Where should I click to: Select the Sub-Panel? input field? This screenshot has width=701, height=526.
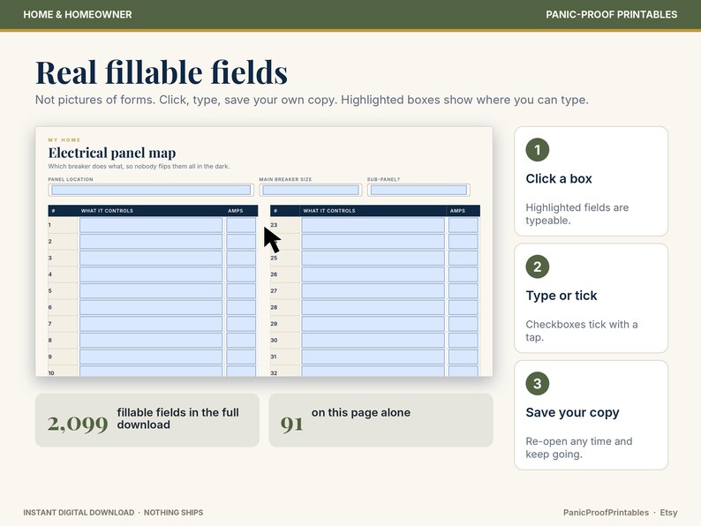tap(418, 190)
